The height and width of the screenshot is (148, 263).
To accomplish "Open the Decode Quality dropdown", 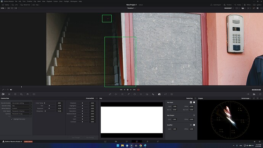I will (x=21, y=103).
